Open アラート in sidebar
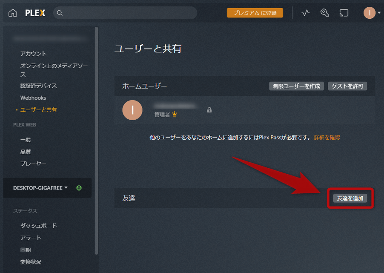This screenshot has width=384, height=273. tap(31, 238)
